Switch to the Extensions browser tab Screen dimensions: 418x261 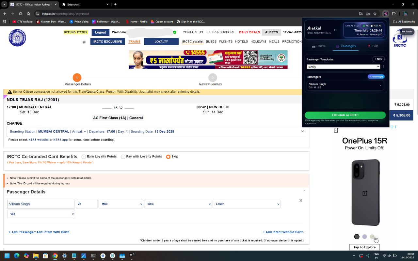click(86, 4)
